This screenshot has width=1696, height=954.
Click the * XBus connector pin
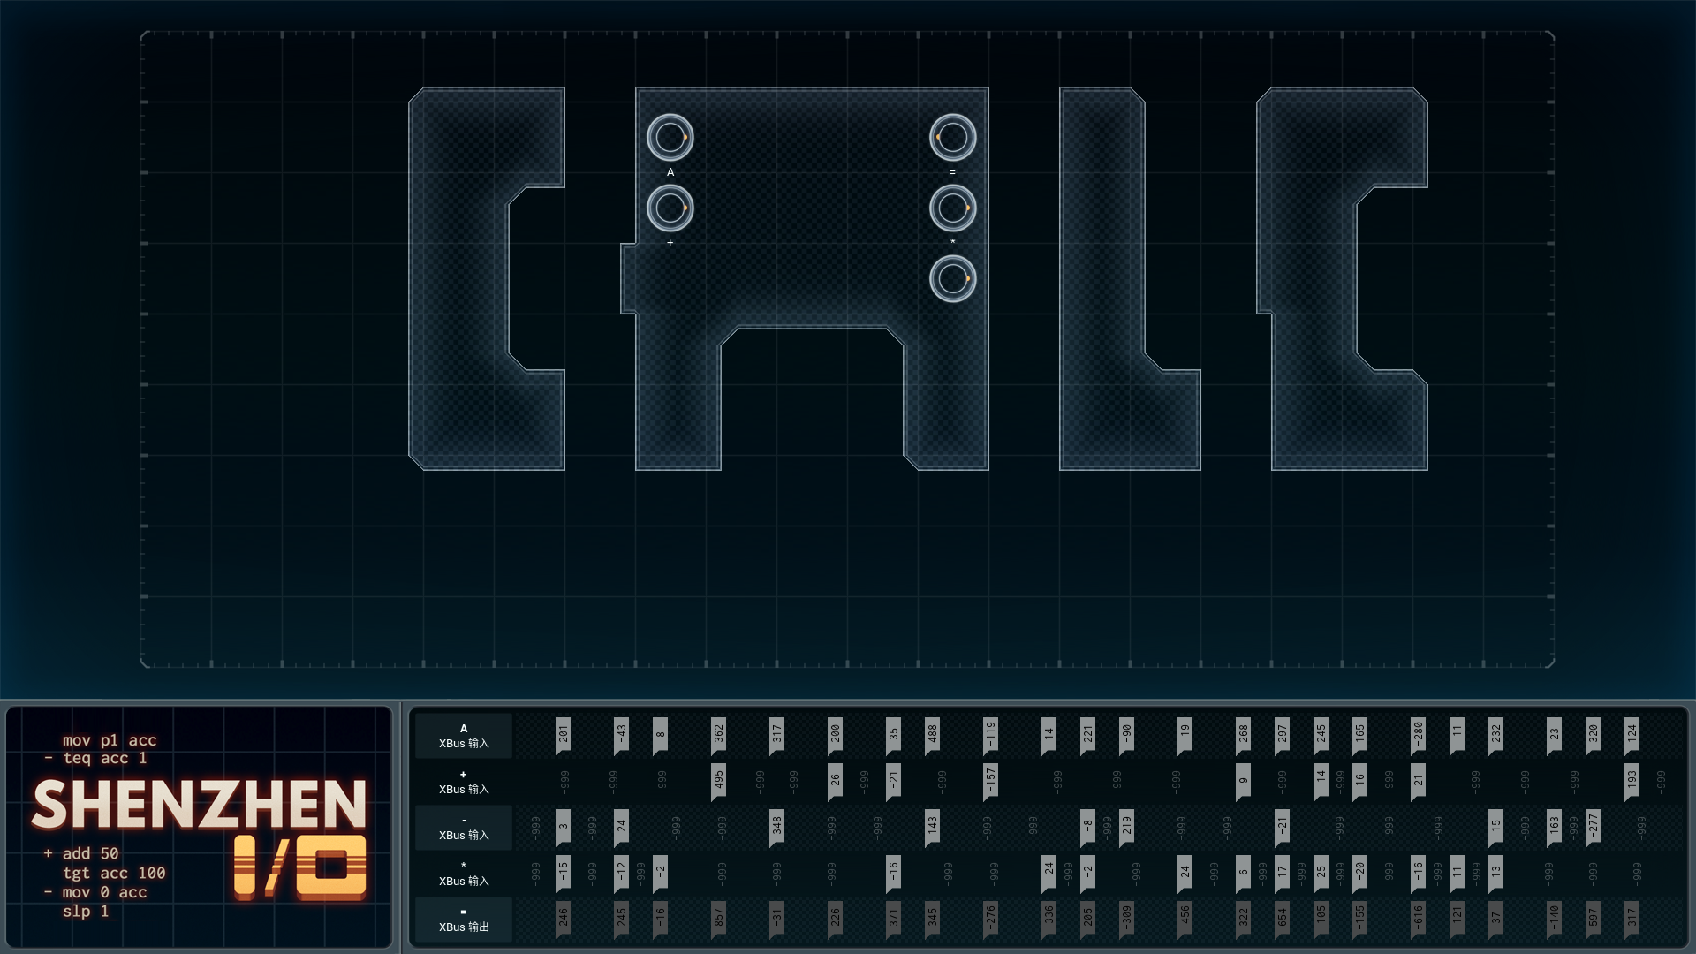[952, 208]
